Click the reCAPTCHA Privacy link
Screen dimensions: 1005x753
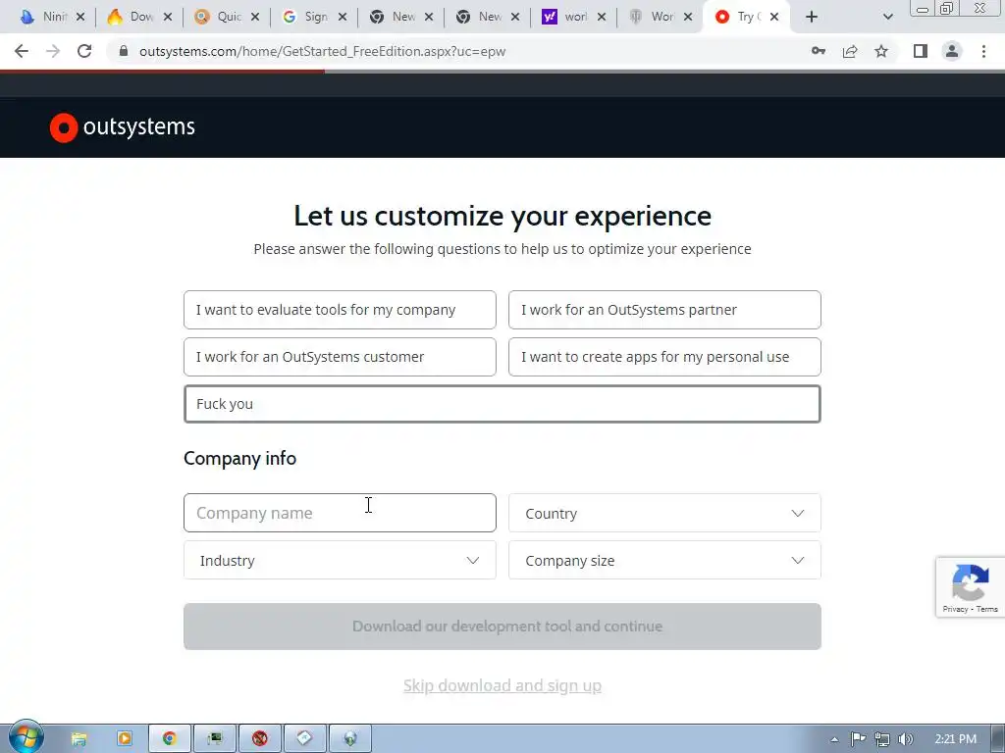pos(955,609)
